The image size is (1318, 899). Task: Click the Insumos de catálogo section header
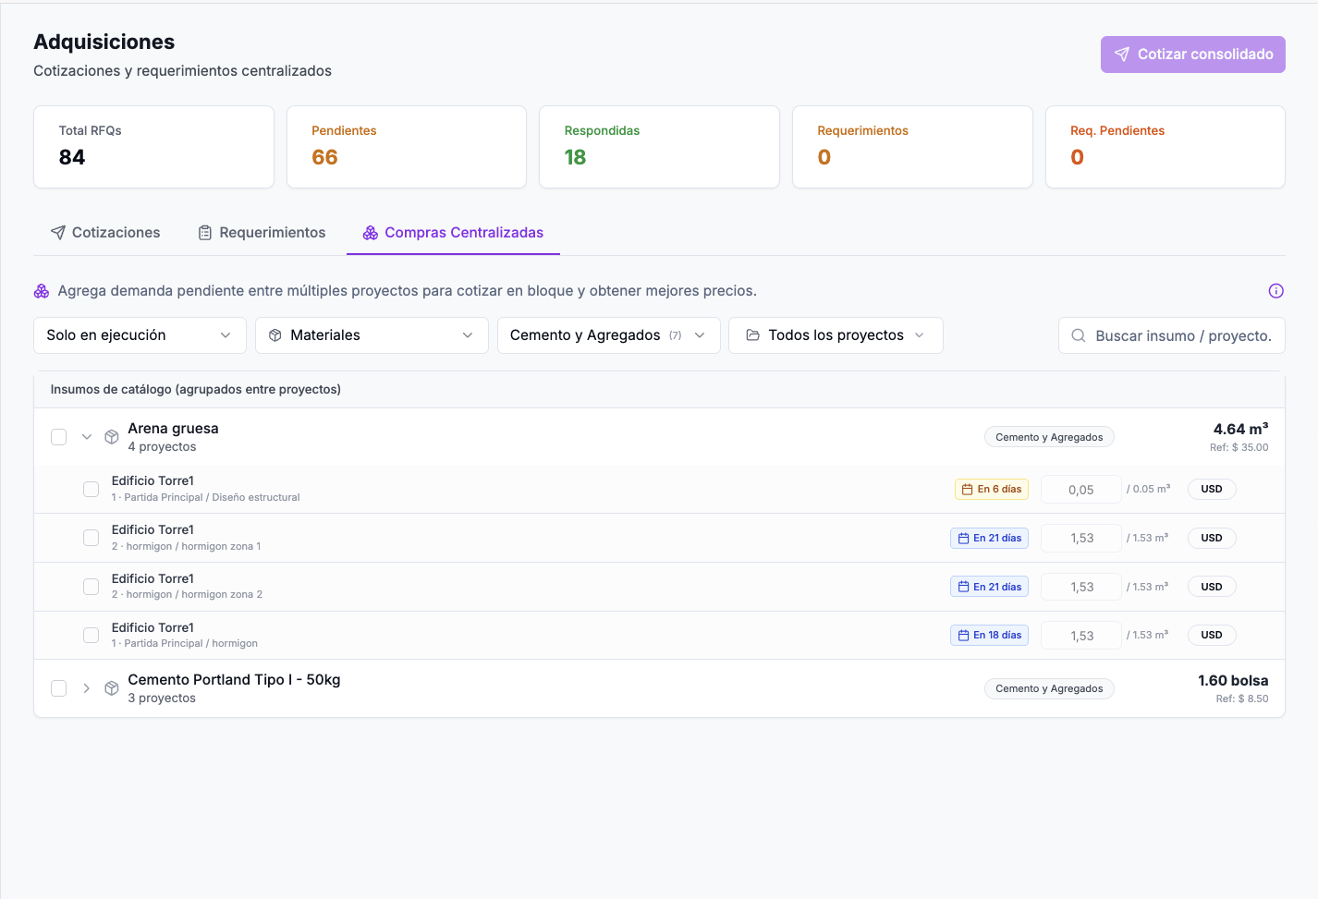pos(196,389)
